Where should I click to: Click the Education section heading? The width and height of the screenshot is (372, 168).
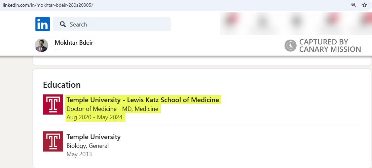62,85
